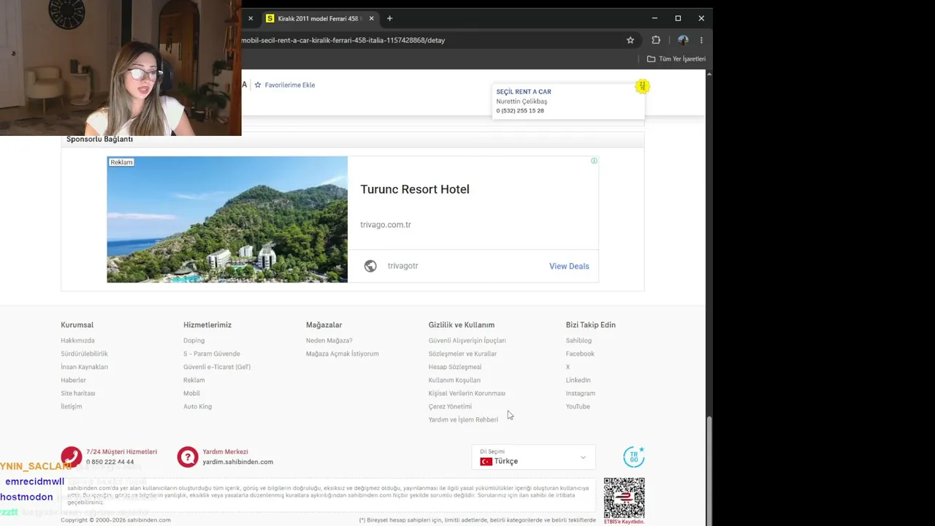Image resolution: width=935 pixels, height=526 pixels.
Task: Open the Chrome three-dot menu
Action: (x=701, y=40)
